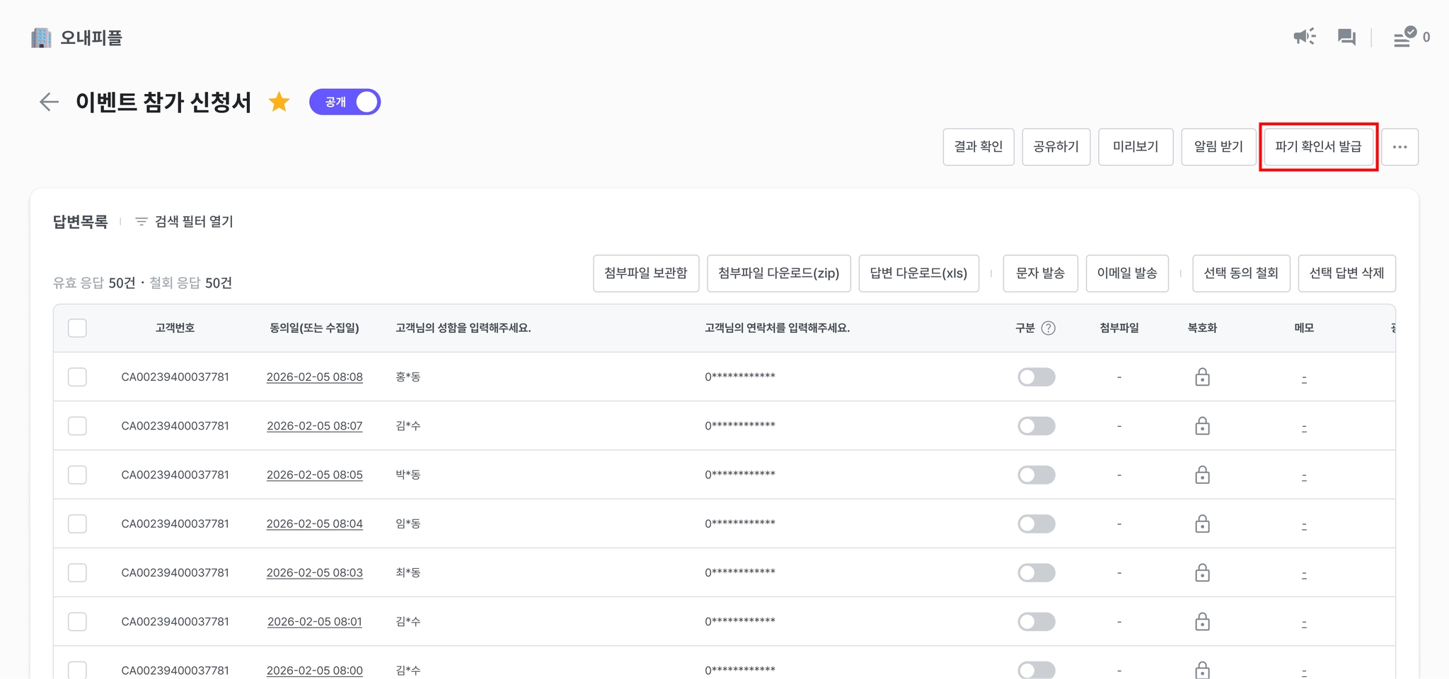1449x679 pixels.
Task: Click the 오내피플 building logo icon
Action: 41,37
